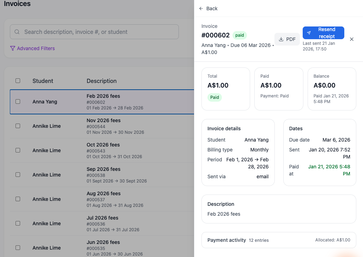
Task: Click the back arrow icon
Action: (201, 8)
